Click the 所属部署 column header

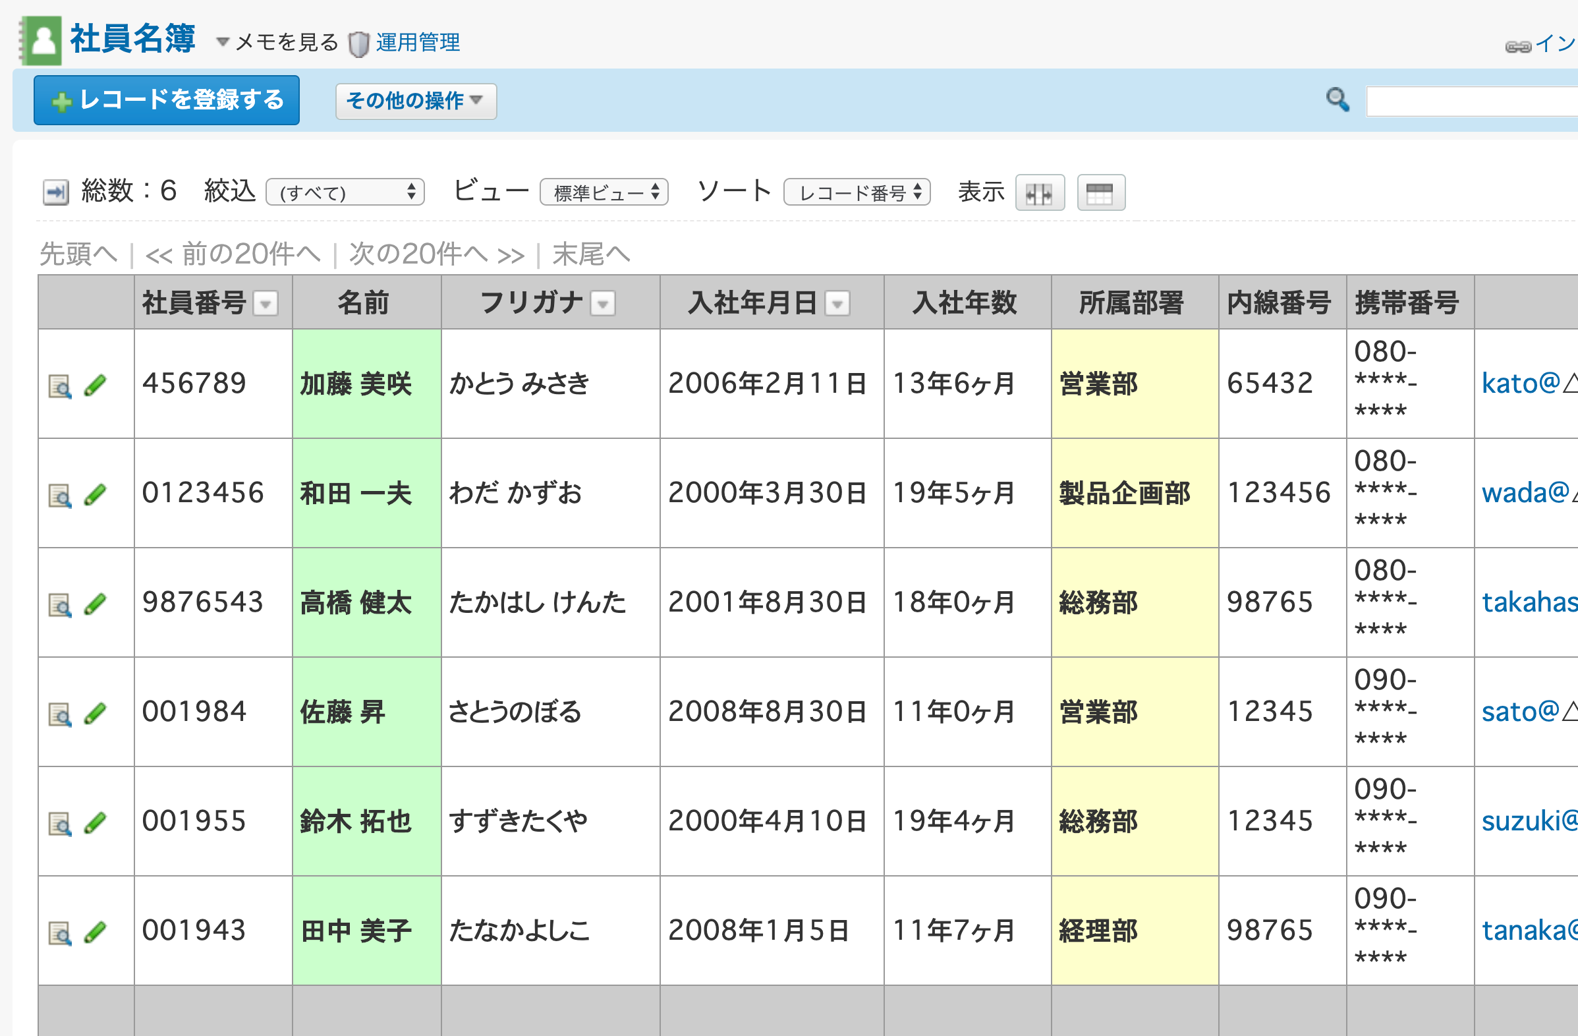click(x=1135, y=302)
